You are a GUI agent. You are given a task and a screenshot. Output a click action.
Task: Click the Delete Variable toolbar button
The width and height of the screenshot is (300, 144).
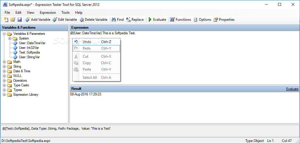(x=94, y=20)
